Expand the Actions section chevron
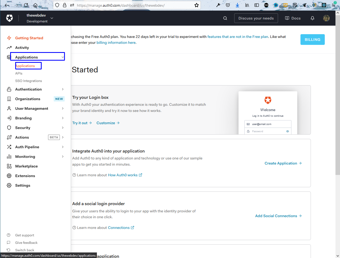The height and width of the screenshot is (258, 340). [63, 137]
